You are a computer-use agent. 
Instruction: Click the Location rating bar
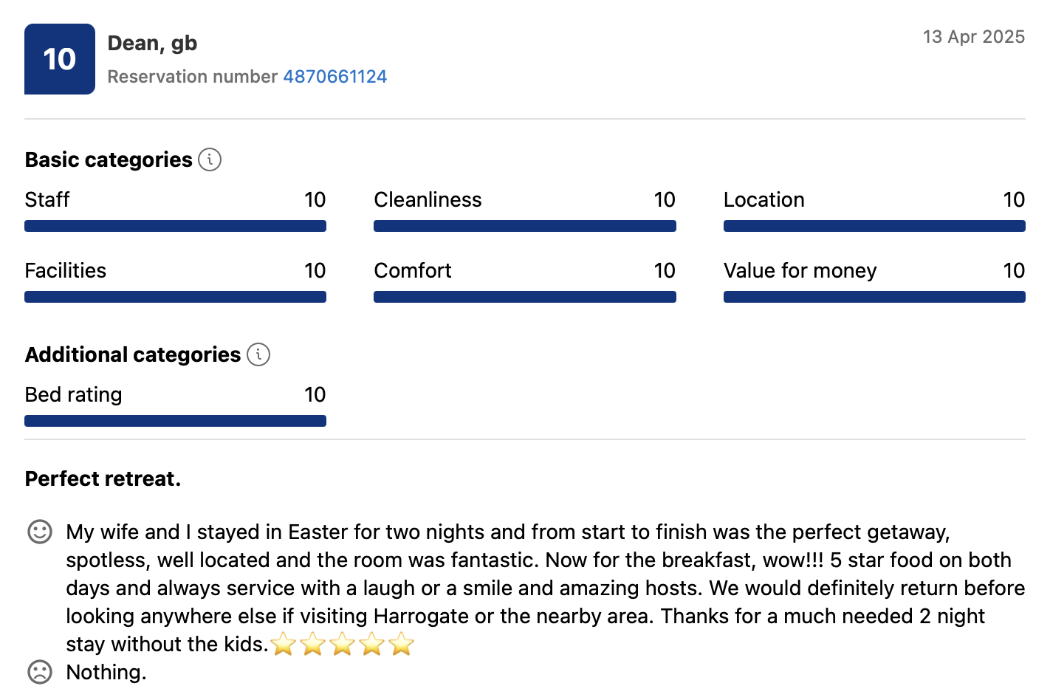pos(874,226)
